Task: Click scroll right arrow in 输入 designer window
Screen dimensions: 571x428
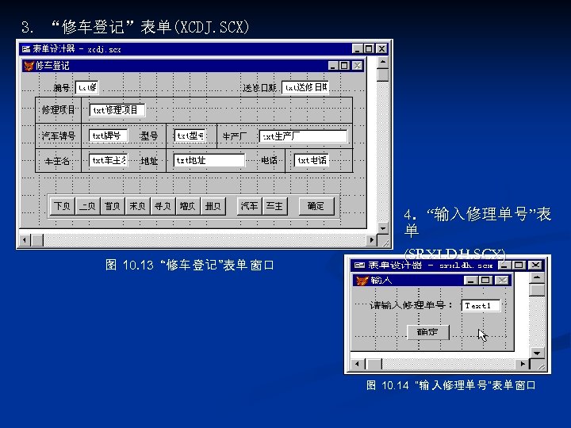Action: point(523,364)
